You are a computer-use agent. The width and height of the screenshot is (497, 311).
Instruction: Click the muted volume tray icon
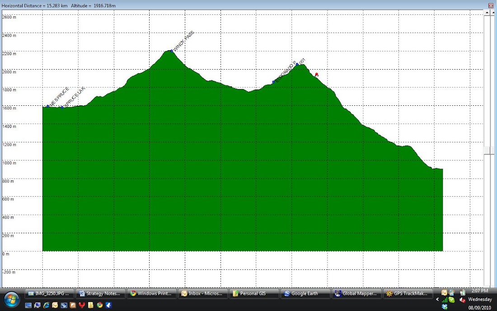pyautogui.click(x=463, y=300)
